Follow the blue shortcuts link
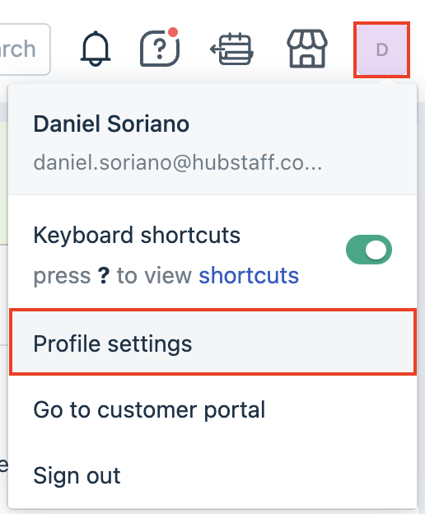The width and height of the screenshot is (425, 514). pyautogui.click(x=249, y=275)
